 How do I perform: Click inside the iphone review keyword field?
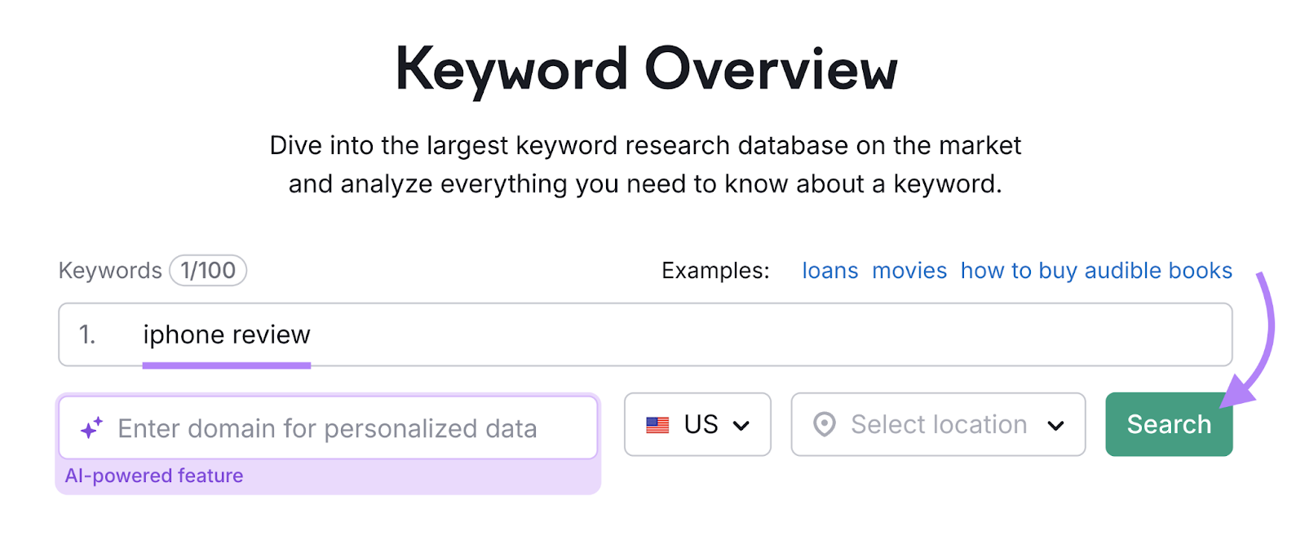[x=489, y=334]
